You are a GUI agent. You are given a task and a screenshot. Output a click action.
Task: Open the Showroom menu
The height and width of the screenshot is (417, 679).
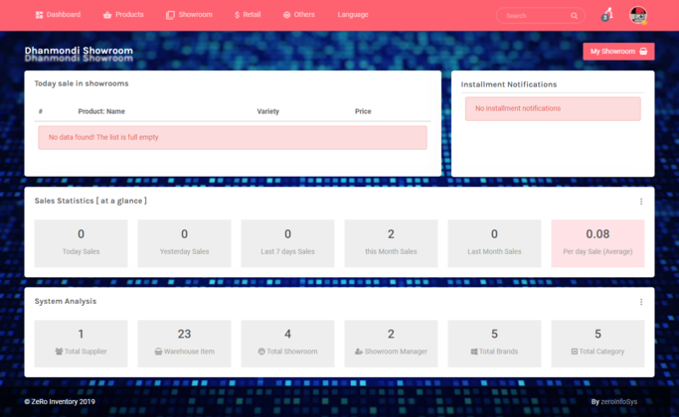(189, 15)
